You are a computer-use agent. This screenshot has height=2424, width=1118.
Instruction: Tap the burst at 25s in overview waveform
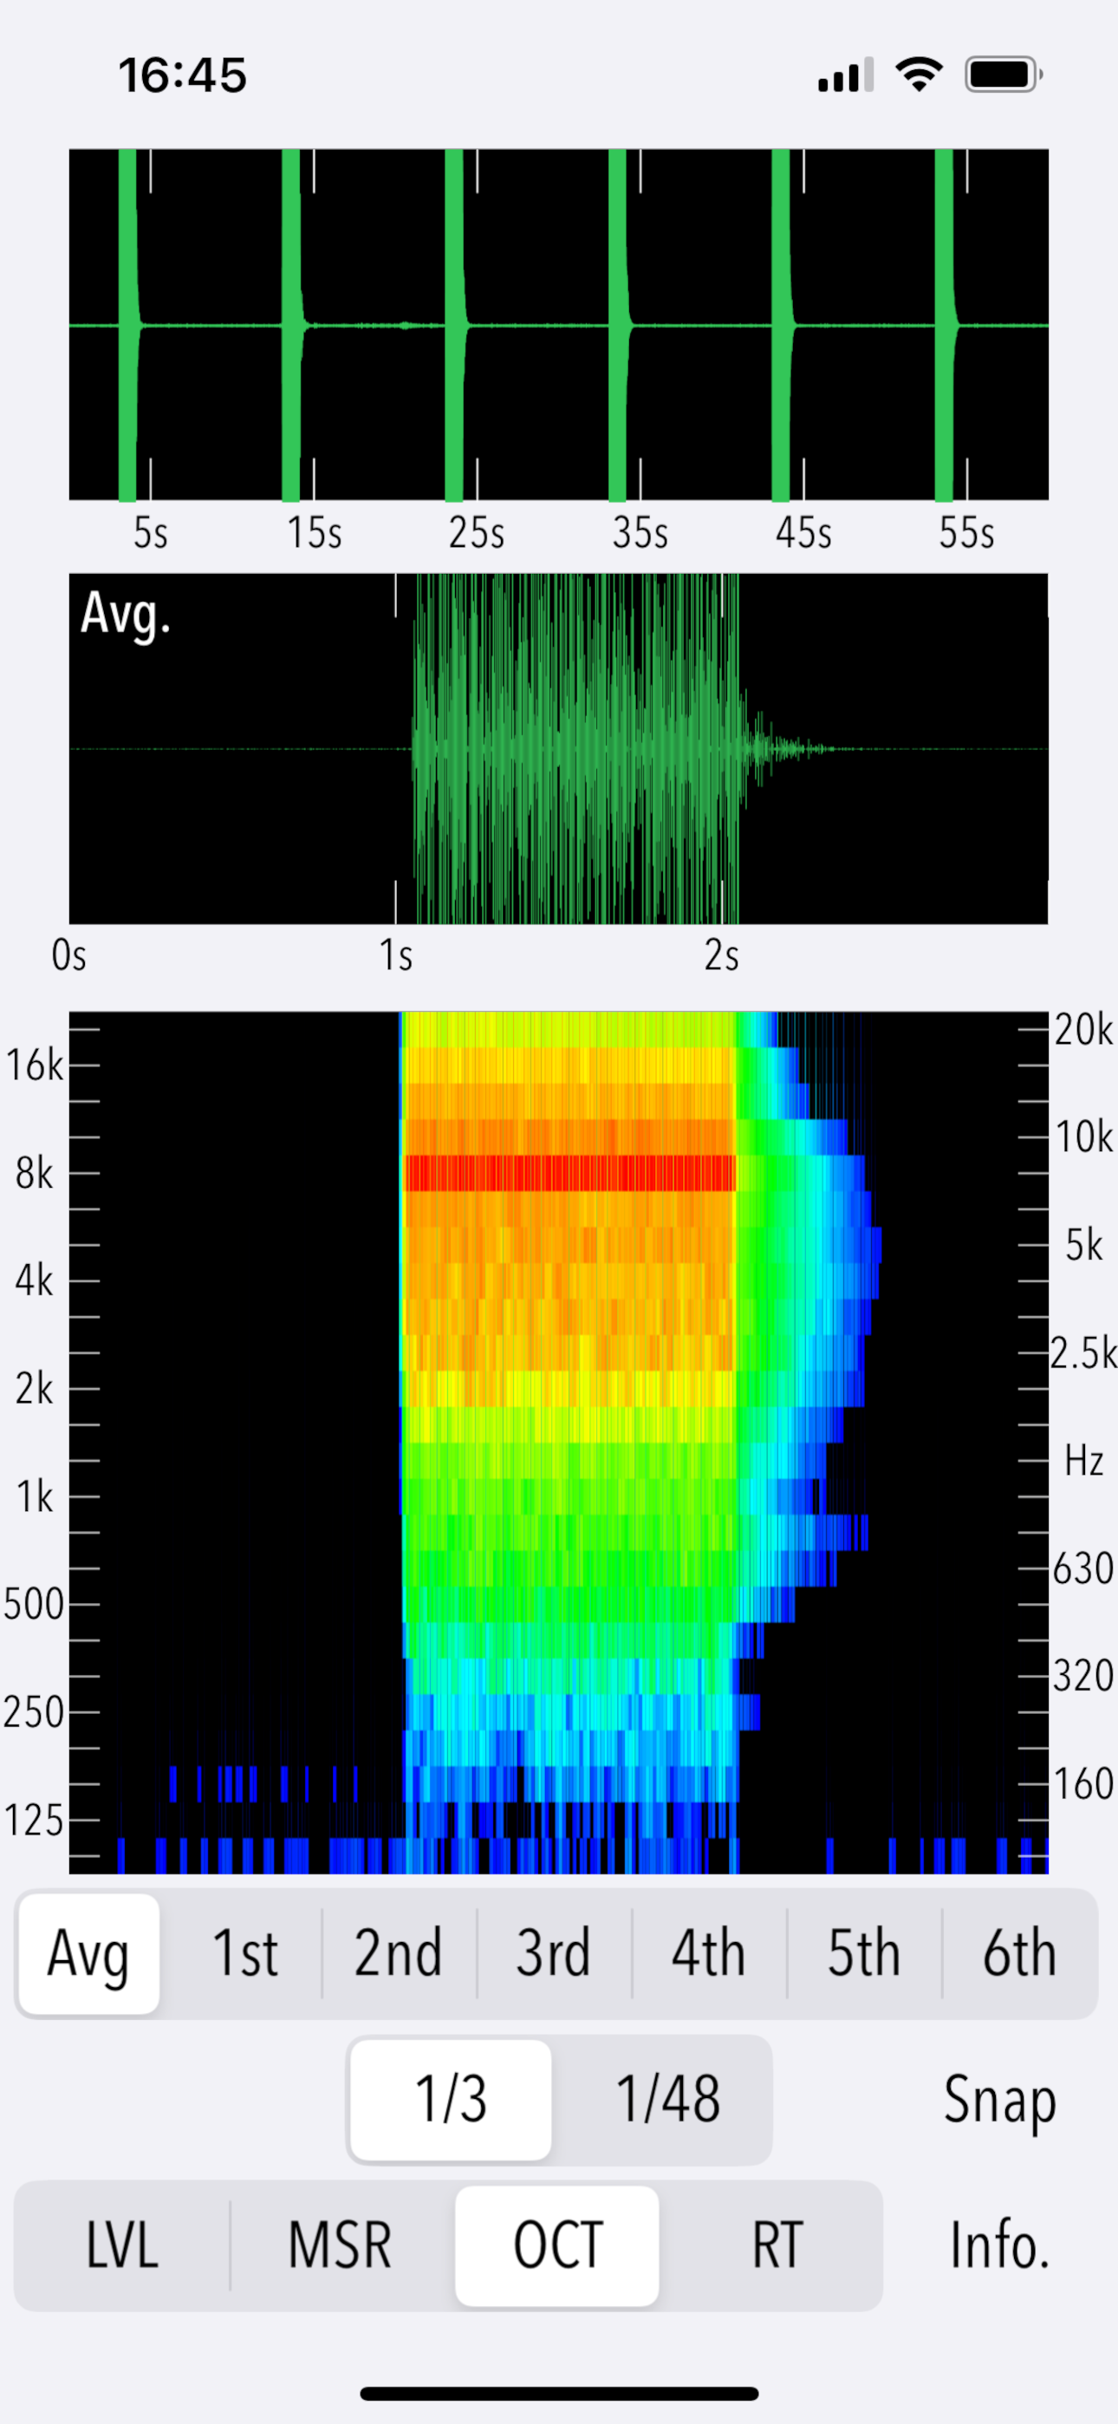tap(454, 324)
